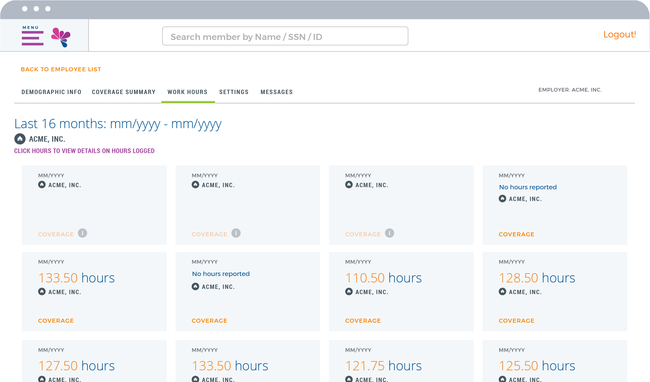Screen dimensions: 650x382
Task: View details for 133.50 hours in second row
Action: tap(76, 278)
